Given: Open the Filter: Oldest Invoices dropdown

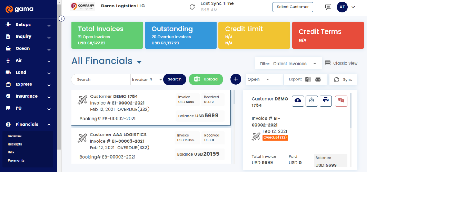Looking at the screenshot, I should coord(288,63).
